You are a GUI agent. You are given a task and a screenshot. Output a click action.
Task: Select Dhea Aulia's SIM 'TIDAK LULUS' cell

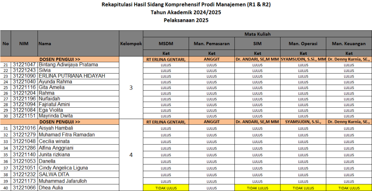coord(258,188)
